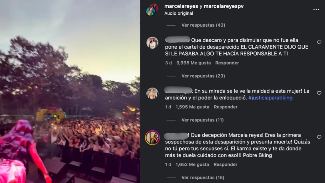Open the marcelareyespv profile link
The image size is (325, 183).
pyautogui.click(x=224, y=6)
